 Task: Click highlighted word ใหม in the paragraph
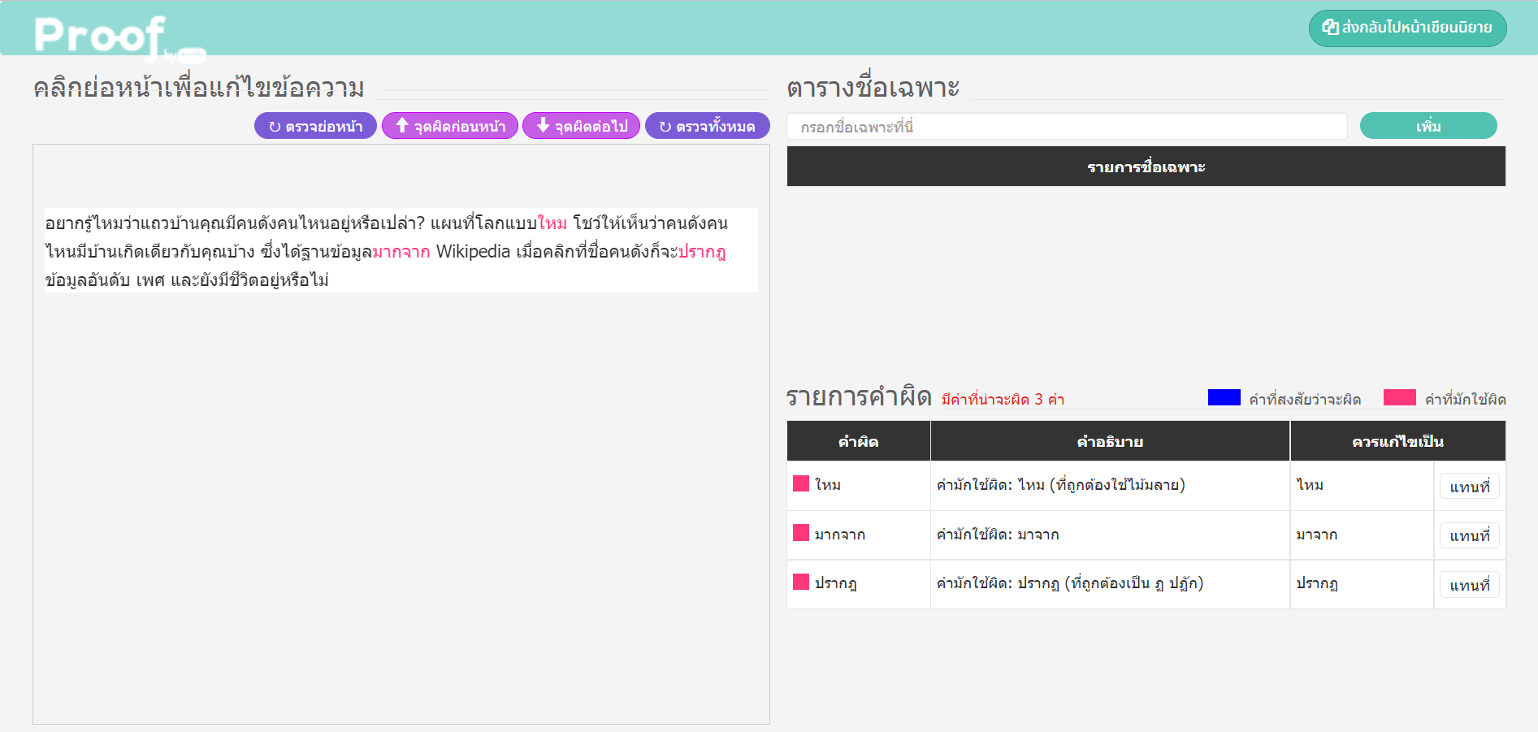click(552, 223)
